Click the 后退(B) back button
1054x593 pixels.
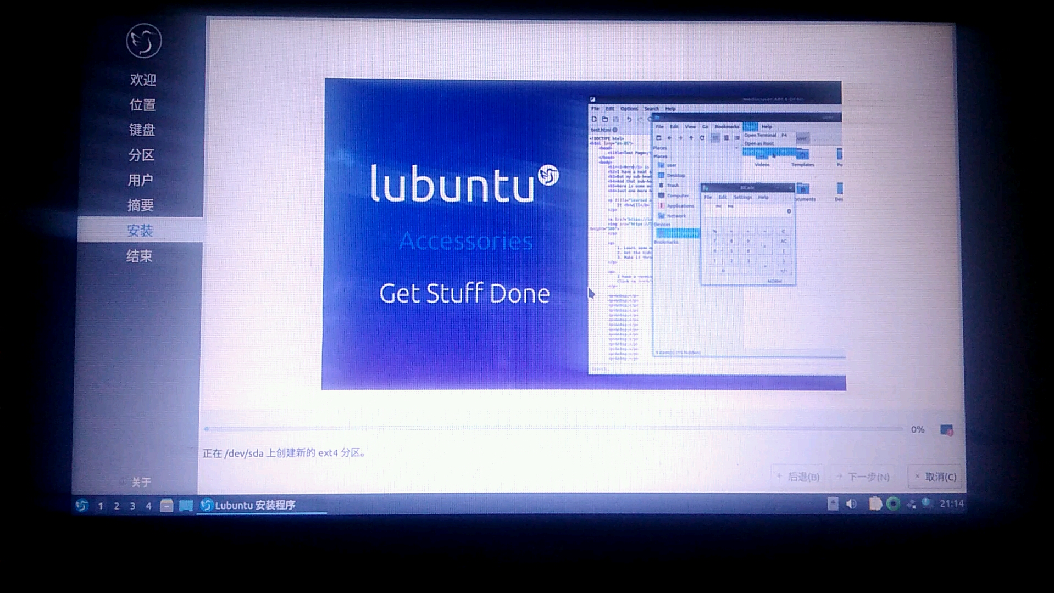pyautogui.click(x=798, y=477)
